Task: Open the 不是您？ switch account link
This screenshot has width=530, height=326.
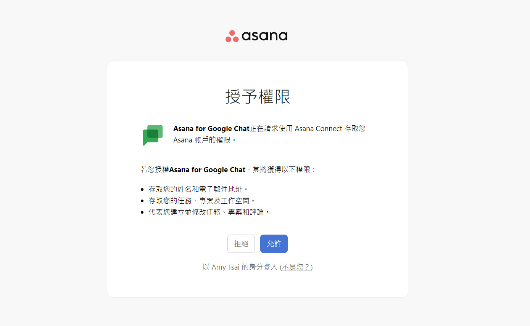Action: point(296,267)
